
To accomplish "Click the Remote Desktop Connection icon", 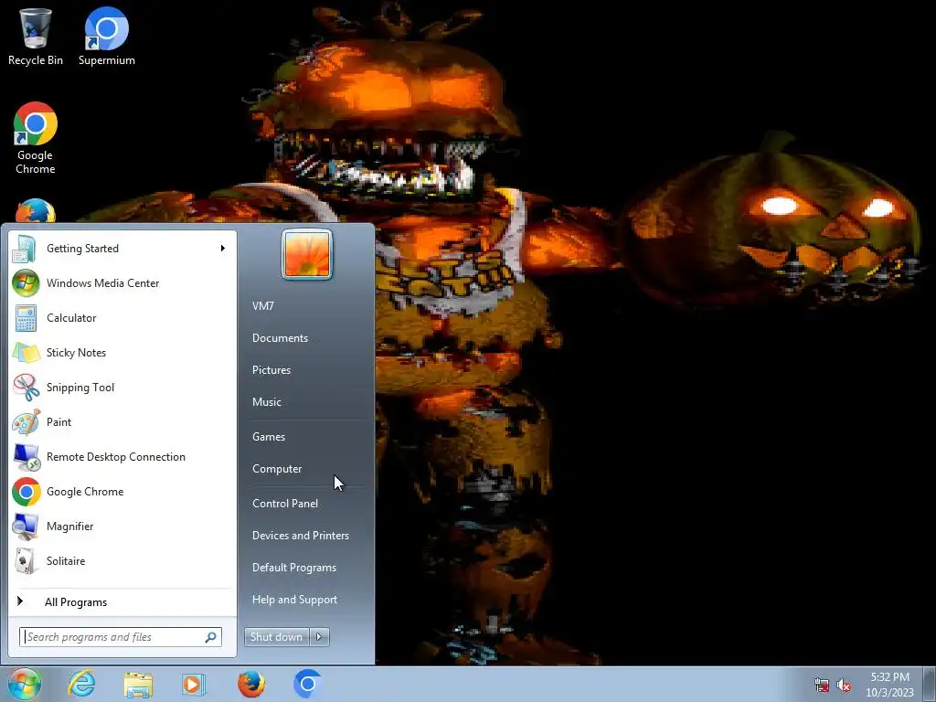I will pyautogui.click(x=27, y=457).
